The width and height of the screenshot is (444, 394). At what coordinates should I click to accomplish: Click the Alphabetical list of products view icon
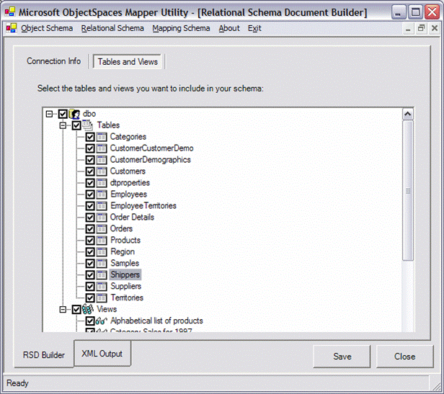point(102,321)
